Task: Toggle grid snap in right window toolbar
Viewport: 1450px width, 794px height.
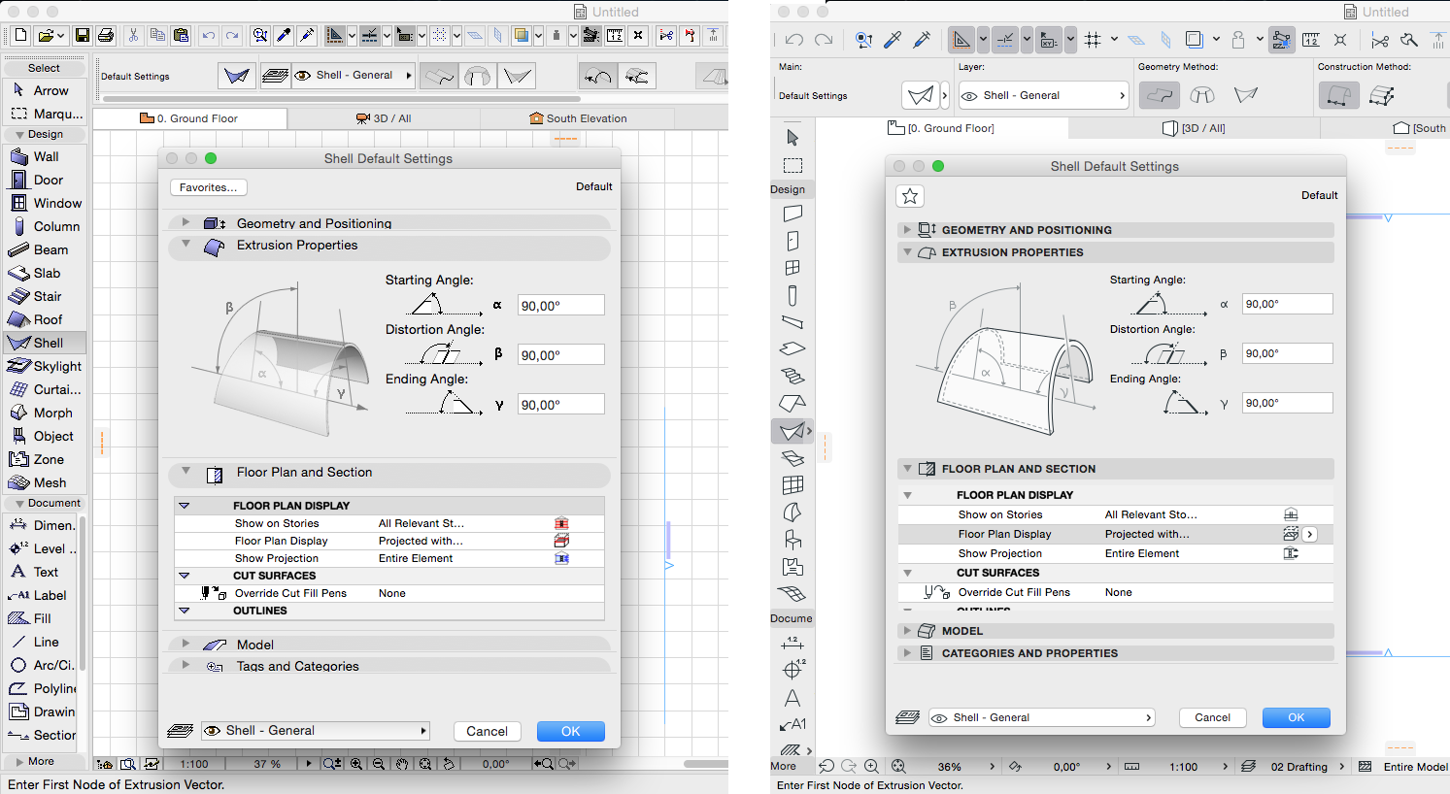Action: coord(1093,40)
